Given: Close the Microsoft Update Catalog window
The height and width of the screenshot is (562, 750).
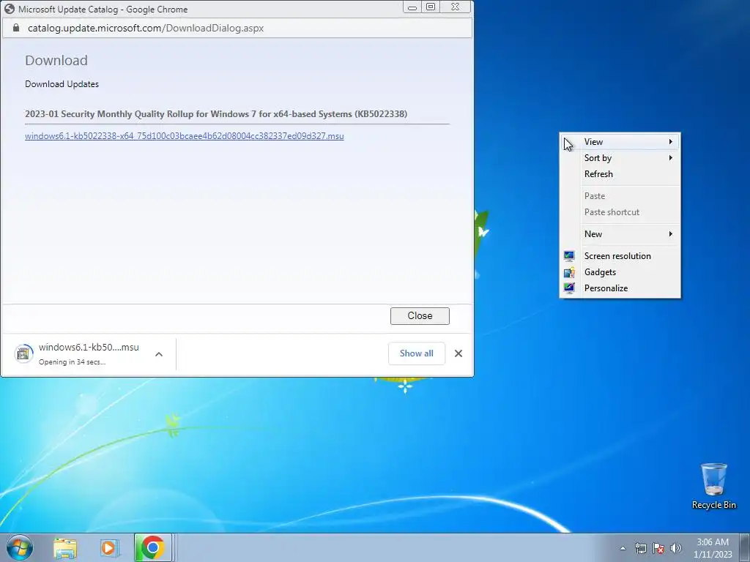Looking at the screenshot, I should click(x=456, y=7).
